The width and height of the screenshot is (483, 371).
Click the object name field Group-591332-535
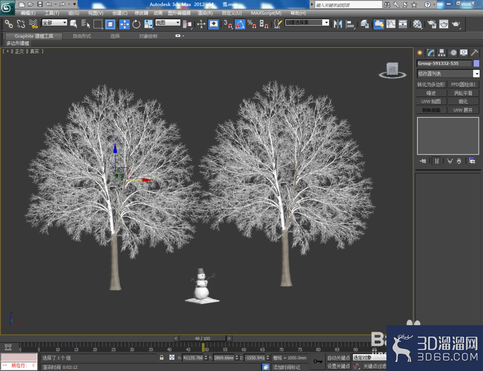[444, 63]
